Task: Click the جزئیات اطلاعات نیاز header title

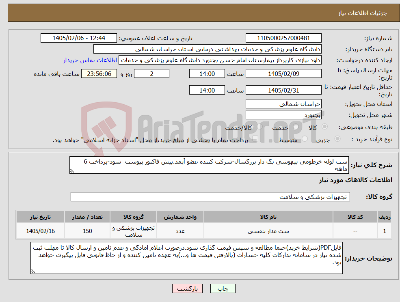Action: 363,13
